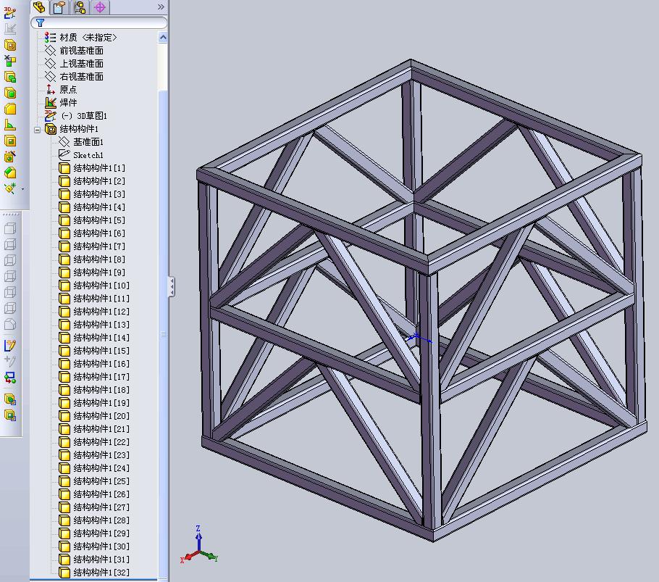Select the Chamfer tool
Image resolution: width=659 pixels, height=582 pixels.
point(9,172)
